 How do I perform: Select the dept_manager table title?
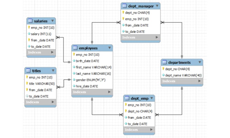click(141, 6)
